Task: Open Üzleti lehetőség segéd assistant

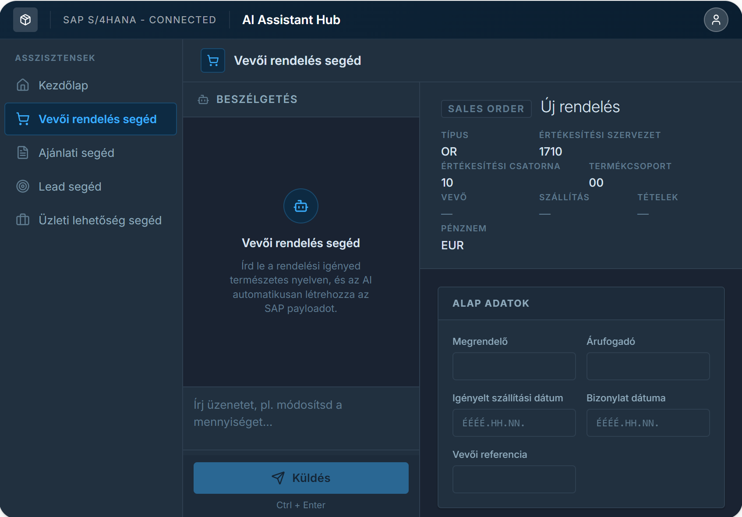Action: [x=91, y=220]
